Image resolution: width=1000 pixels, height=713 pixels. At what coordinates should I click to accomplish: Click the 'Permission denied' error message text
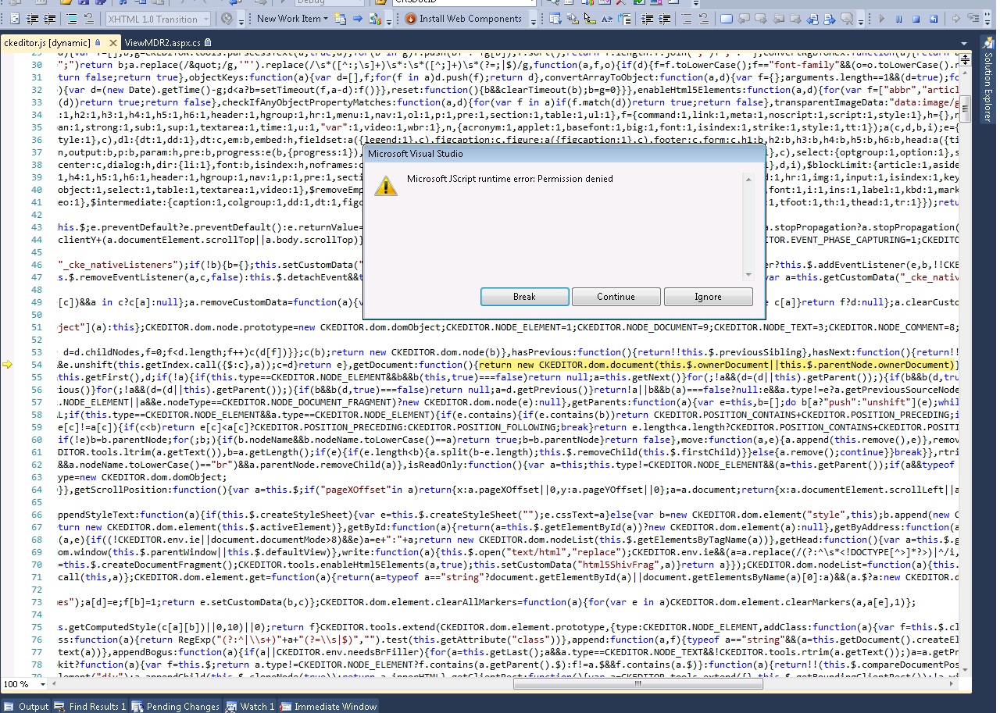[x=509, y=179]
